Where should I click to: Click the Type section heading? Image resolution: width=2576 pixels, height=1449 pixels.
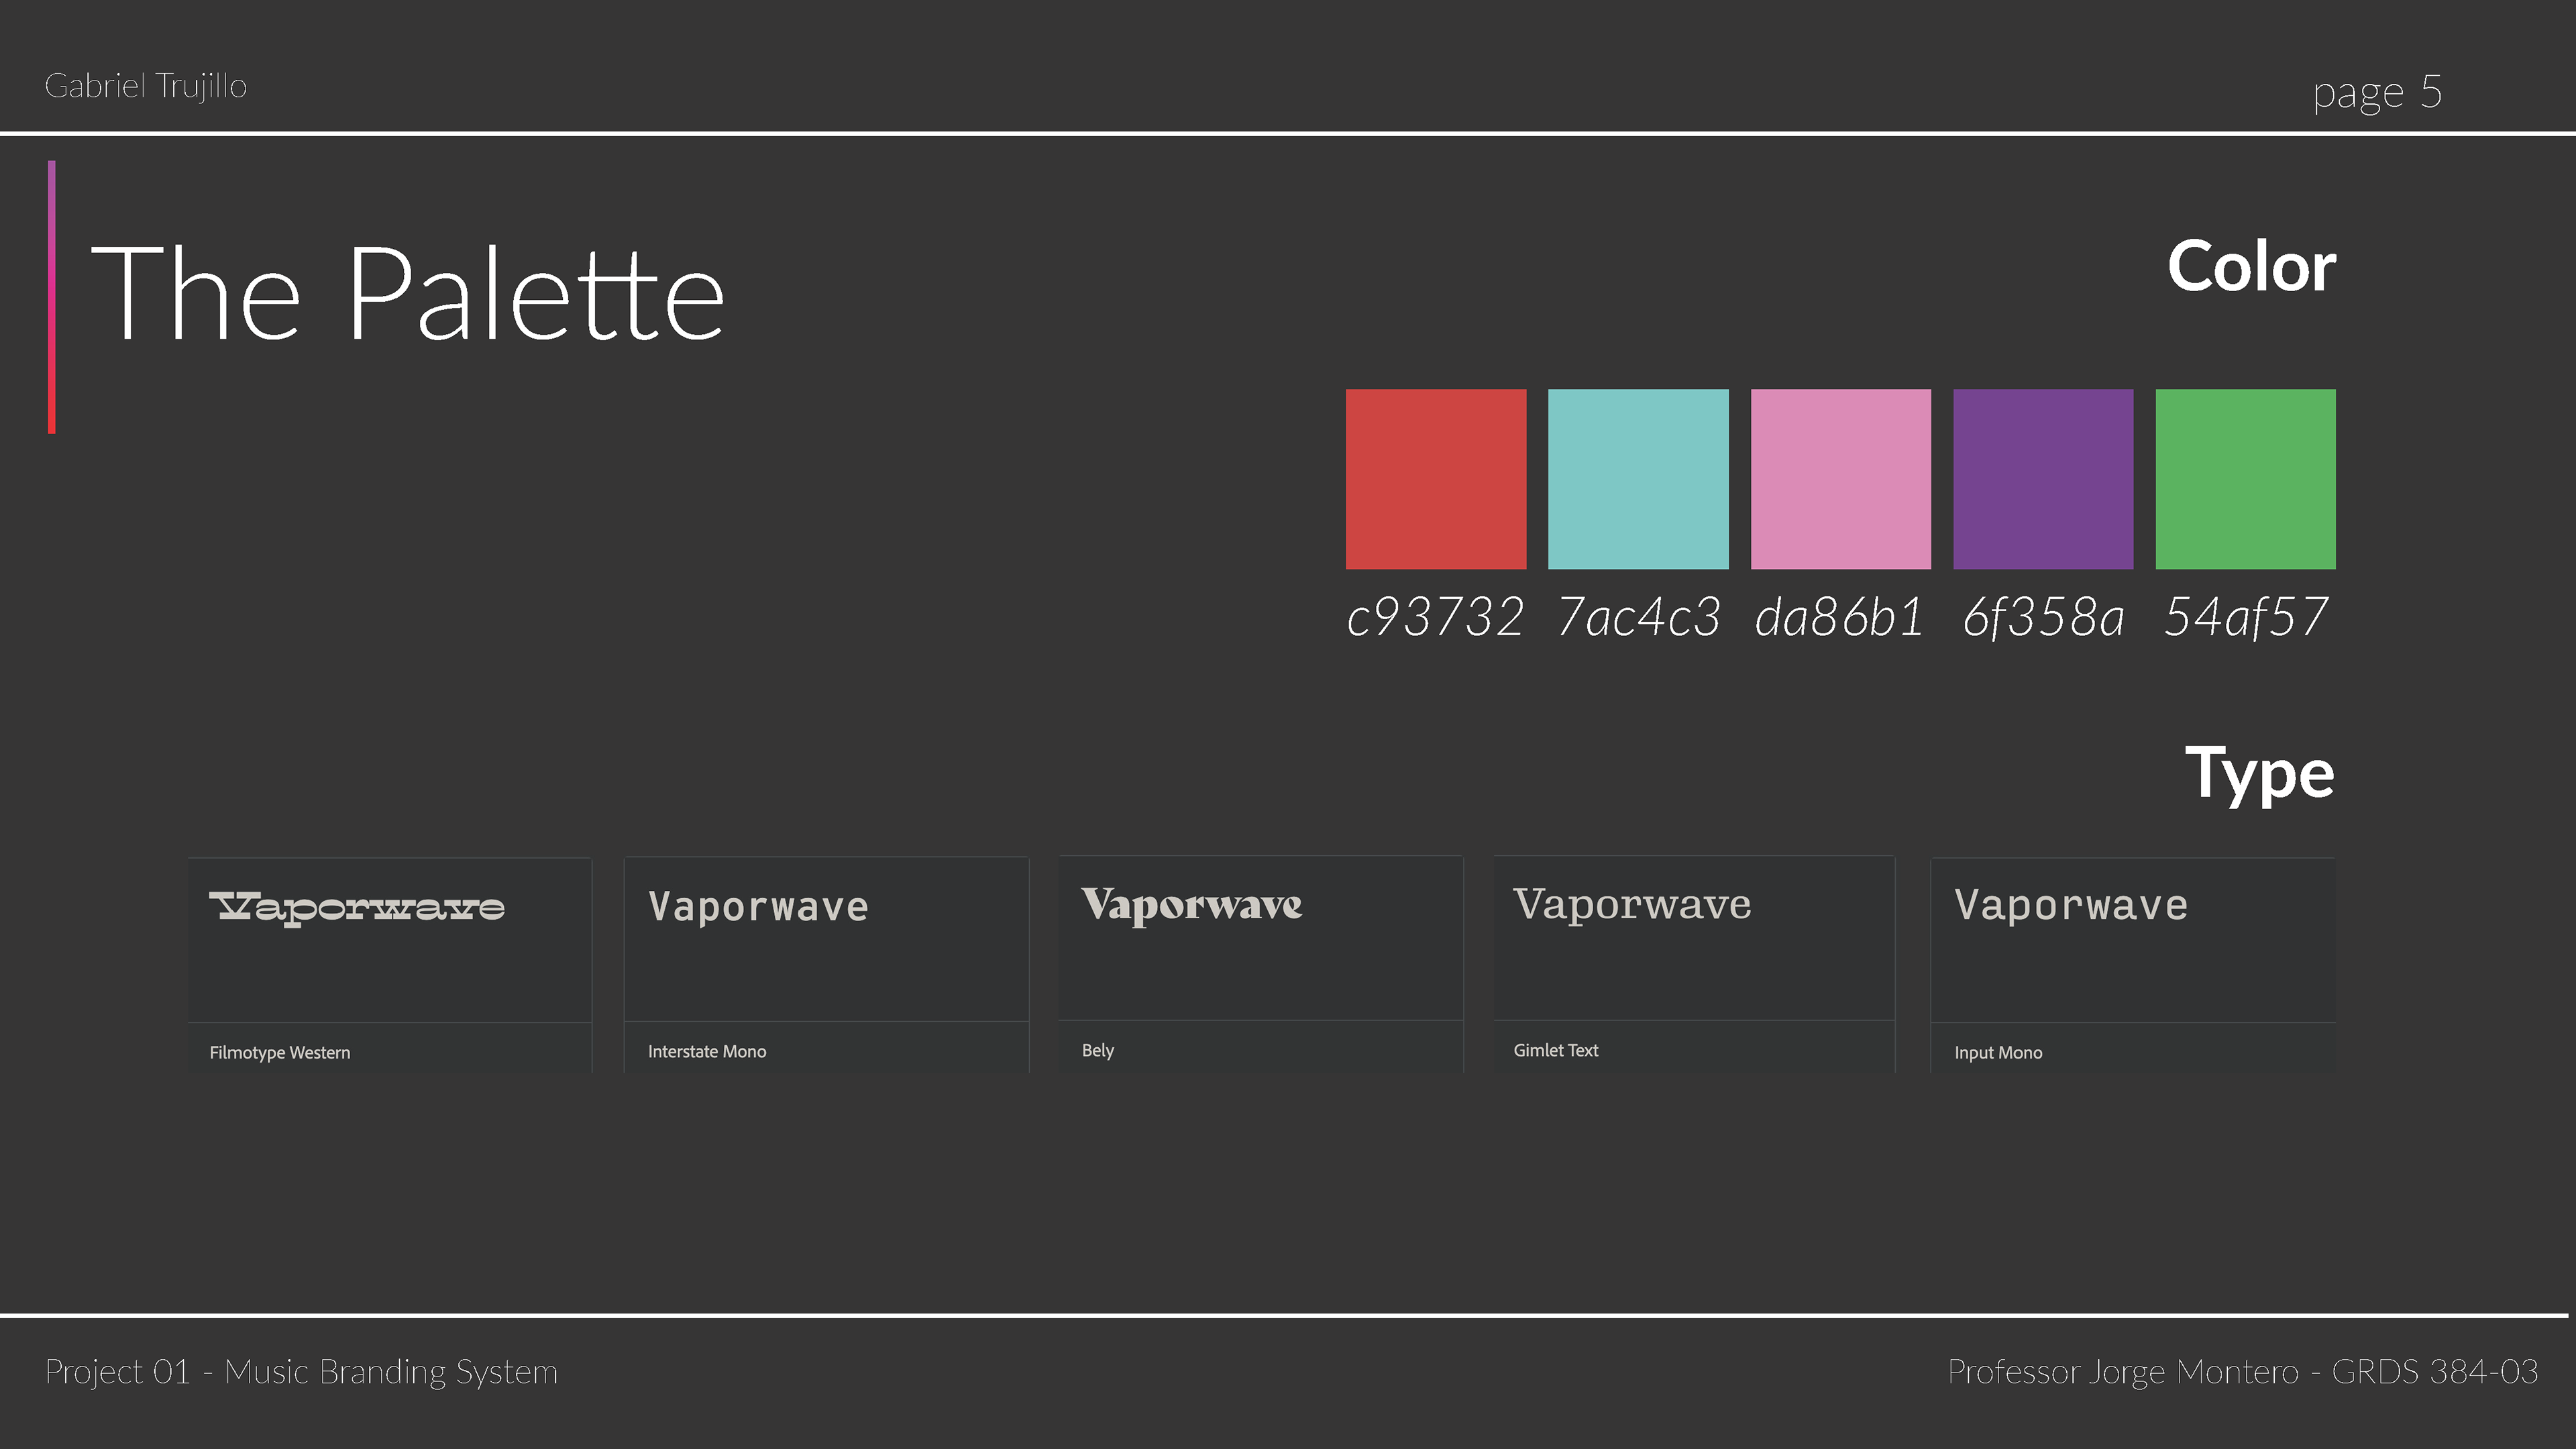[x=2258, y=773]
